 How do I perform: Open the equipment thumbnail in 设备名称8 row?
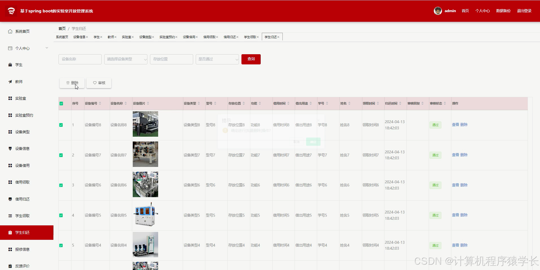(145, 124)
